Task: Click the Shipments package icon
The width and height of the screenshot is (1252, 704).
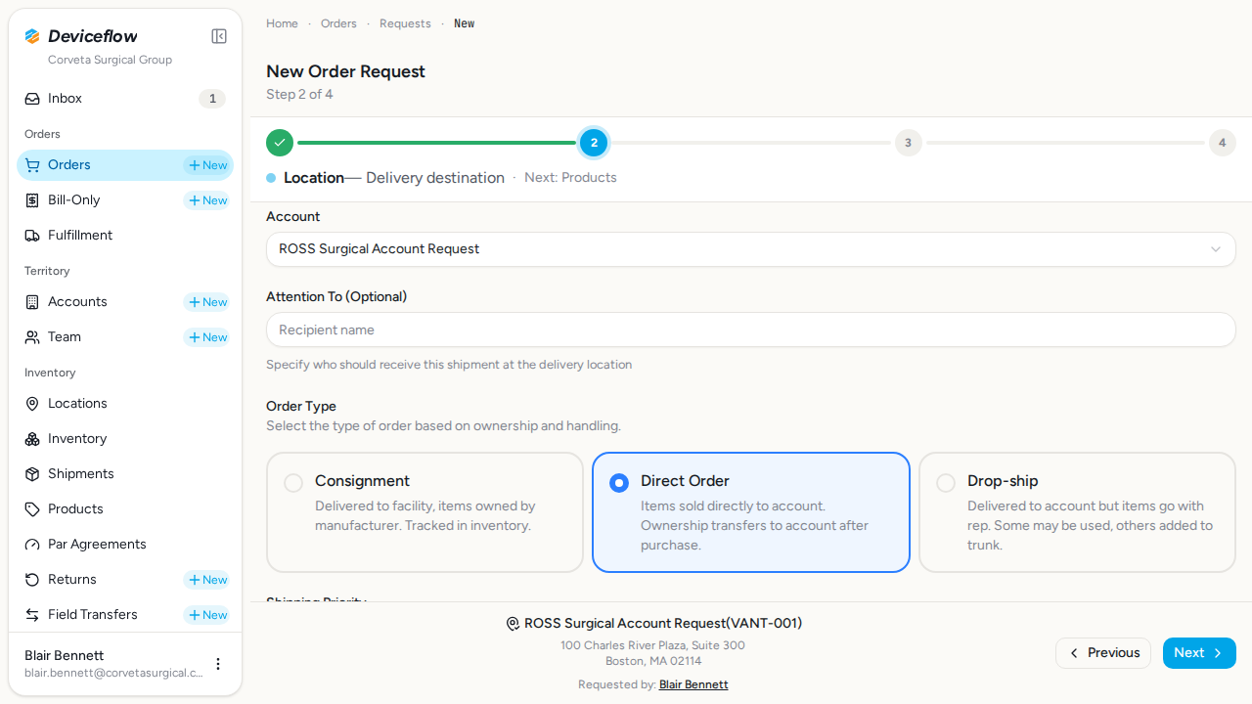Action: coord(32,474)
